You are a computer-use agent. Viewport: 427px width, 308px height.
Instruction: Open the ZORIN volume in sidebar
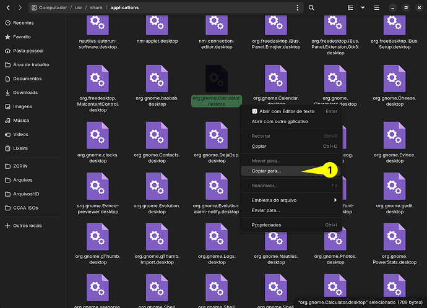(x=22, y=166)
